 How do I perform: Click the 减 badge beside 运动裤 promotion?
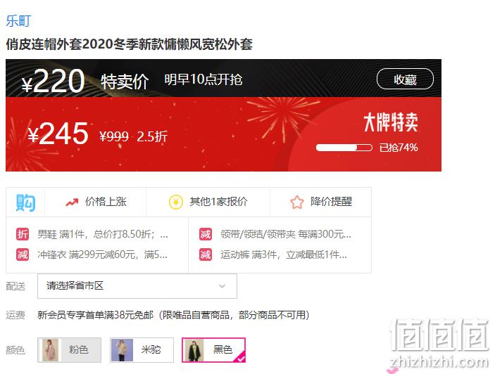205,254
